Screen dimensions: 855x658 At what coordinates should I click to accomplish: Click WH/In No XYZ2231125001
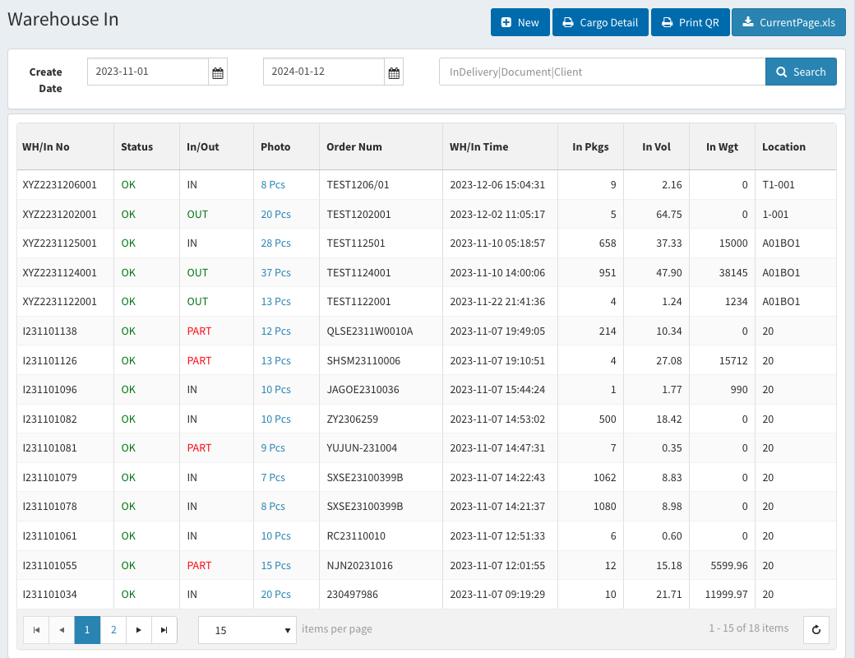point(59,243)
